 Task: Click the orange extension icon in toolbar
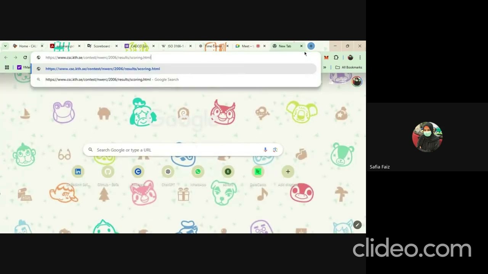[x=326, y=57]
